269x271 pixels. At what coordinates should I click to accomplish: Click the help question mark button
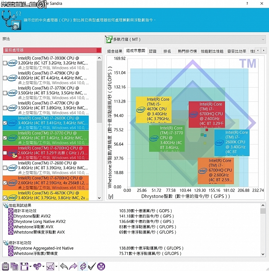(247, 3)
